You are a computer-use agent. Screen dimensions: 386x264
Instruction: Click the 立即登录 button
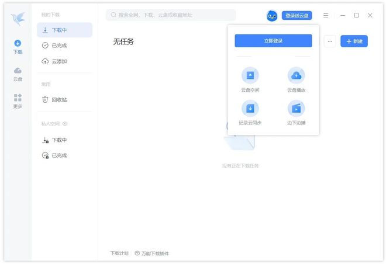273,40
